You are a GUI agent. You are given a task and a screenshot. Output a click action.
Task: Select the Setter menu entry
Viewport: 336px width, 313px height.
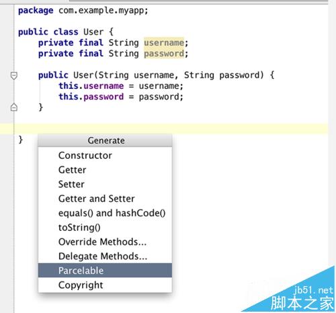(x=105, y=184)
